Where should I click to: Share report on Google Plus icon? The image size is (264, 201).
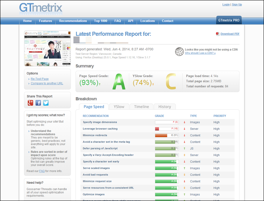click(30, 103)
